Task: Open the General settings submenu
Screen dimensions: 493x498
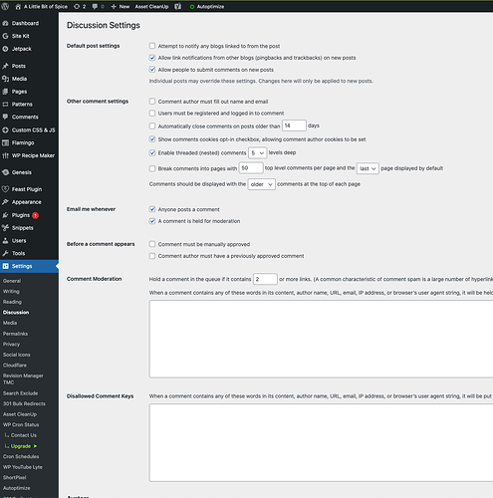Action: [x=12, y=281]
